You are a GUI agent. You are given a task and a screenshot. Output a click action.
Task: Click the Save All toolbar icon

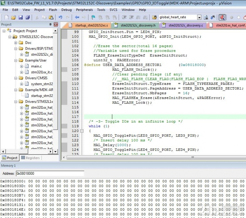[x=27, y=17]
